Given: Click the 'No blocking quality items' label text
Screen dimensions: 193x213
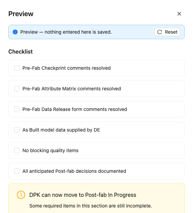Looking at the screenshot, I should [x=50, y=150].
